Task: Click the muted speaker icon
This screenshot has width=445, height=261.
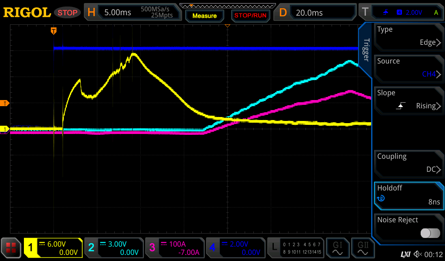Action: click(418, 254)
